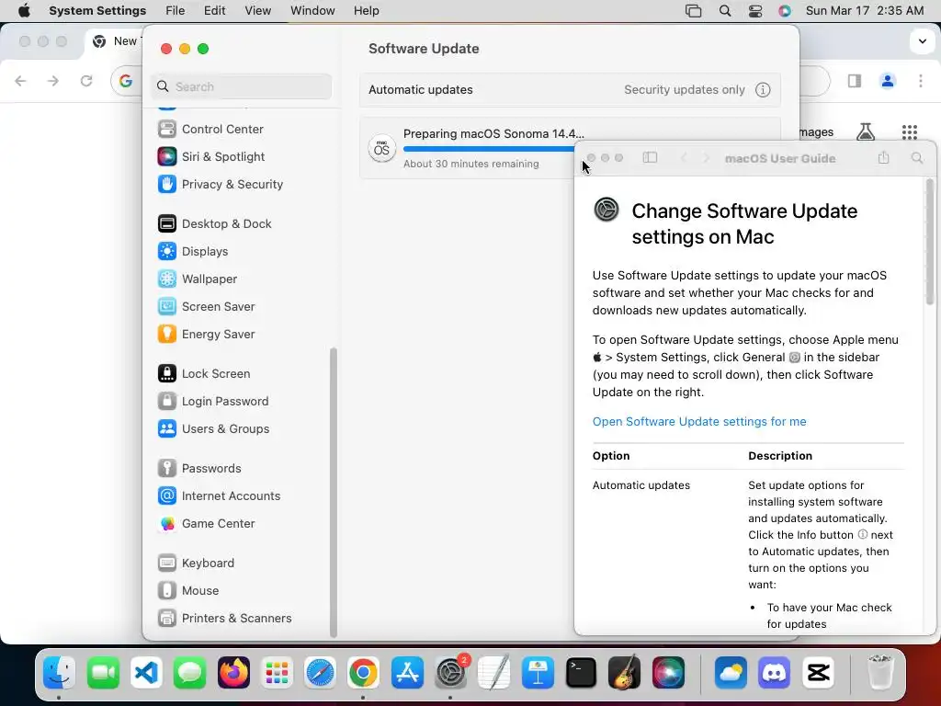Select Lock Screen in sidebar
The height and width of the screenshot is (706, 941).
tap(203, 374)
